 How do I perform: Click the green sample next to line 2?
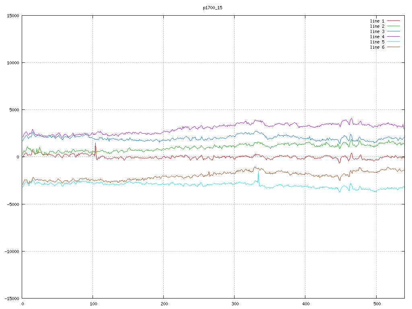click(393, 26)
